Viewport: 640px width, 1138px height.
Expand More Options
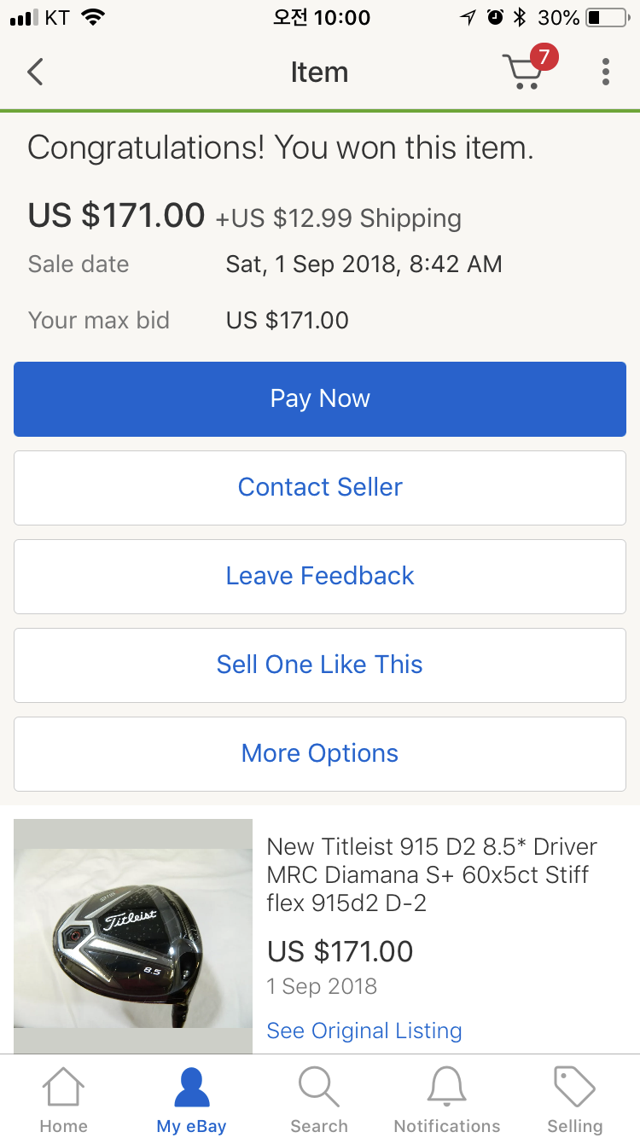pos(320,753)
